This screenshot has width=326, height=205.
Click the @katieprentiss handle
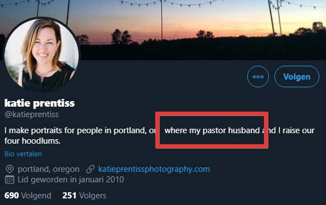click(32, 114)
